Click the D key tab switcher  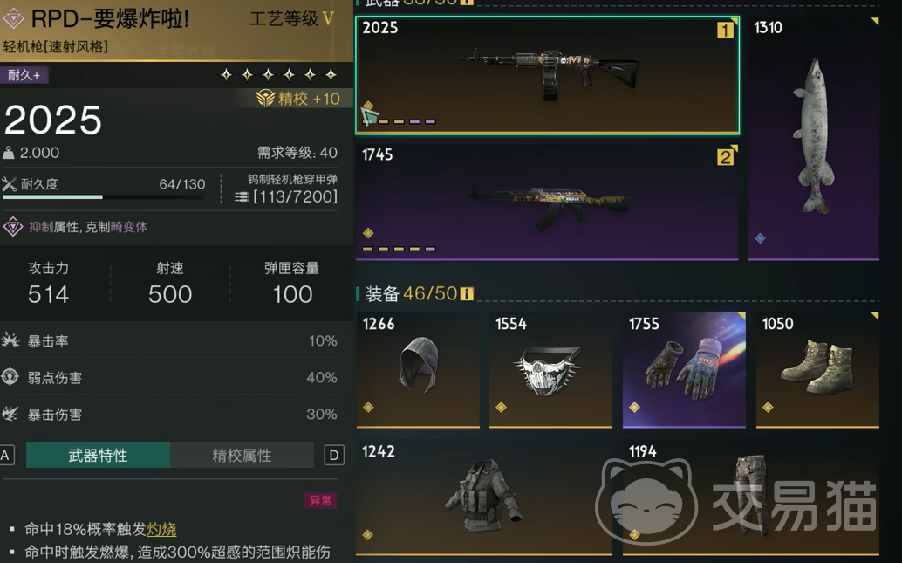[334, 456]
